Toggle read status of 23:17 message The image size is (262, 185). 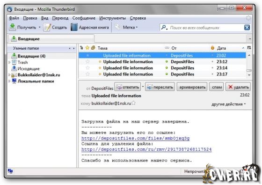[167, 74]
